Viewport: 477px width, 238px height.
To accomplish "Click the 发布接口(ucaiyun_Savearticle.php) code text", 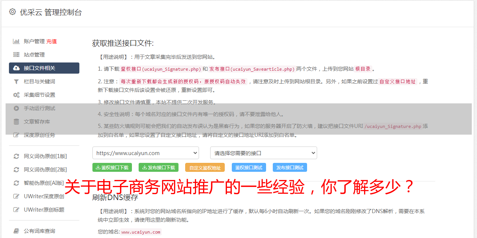I will 252,69.
